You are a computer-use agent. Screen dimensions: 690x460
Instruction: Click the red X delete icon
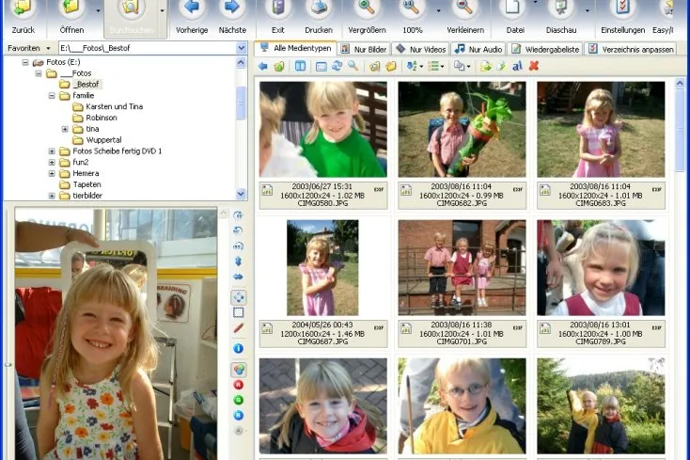[534, 66]
